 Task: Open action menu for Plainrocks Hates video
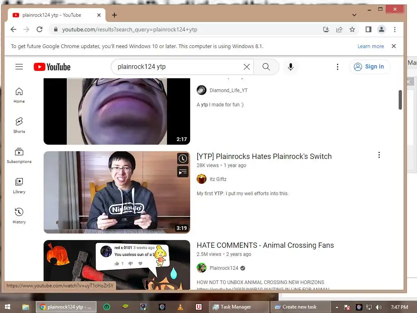tap(379, 155)
